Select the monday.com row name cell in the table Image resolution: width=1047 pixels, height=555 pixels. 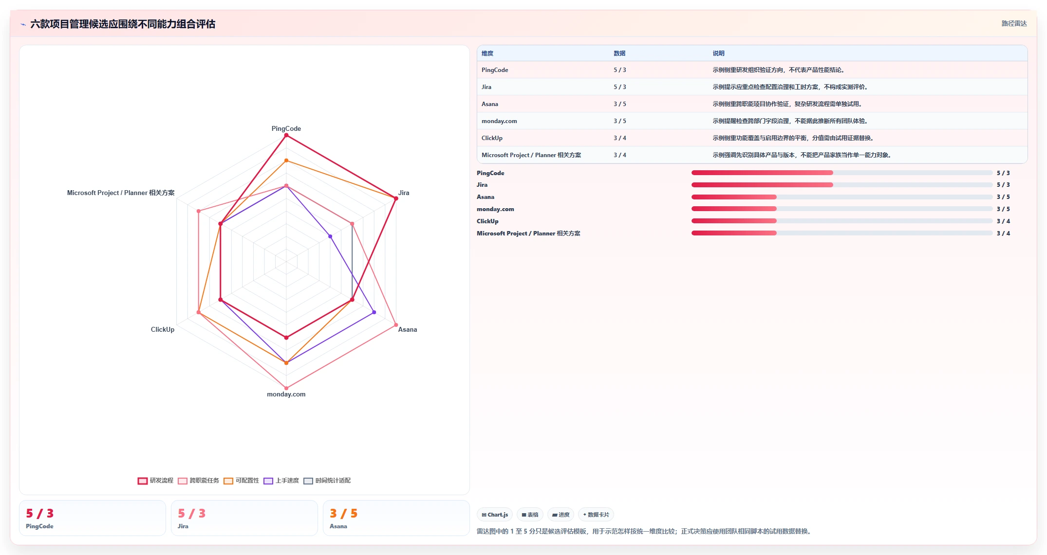(499, 121)
